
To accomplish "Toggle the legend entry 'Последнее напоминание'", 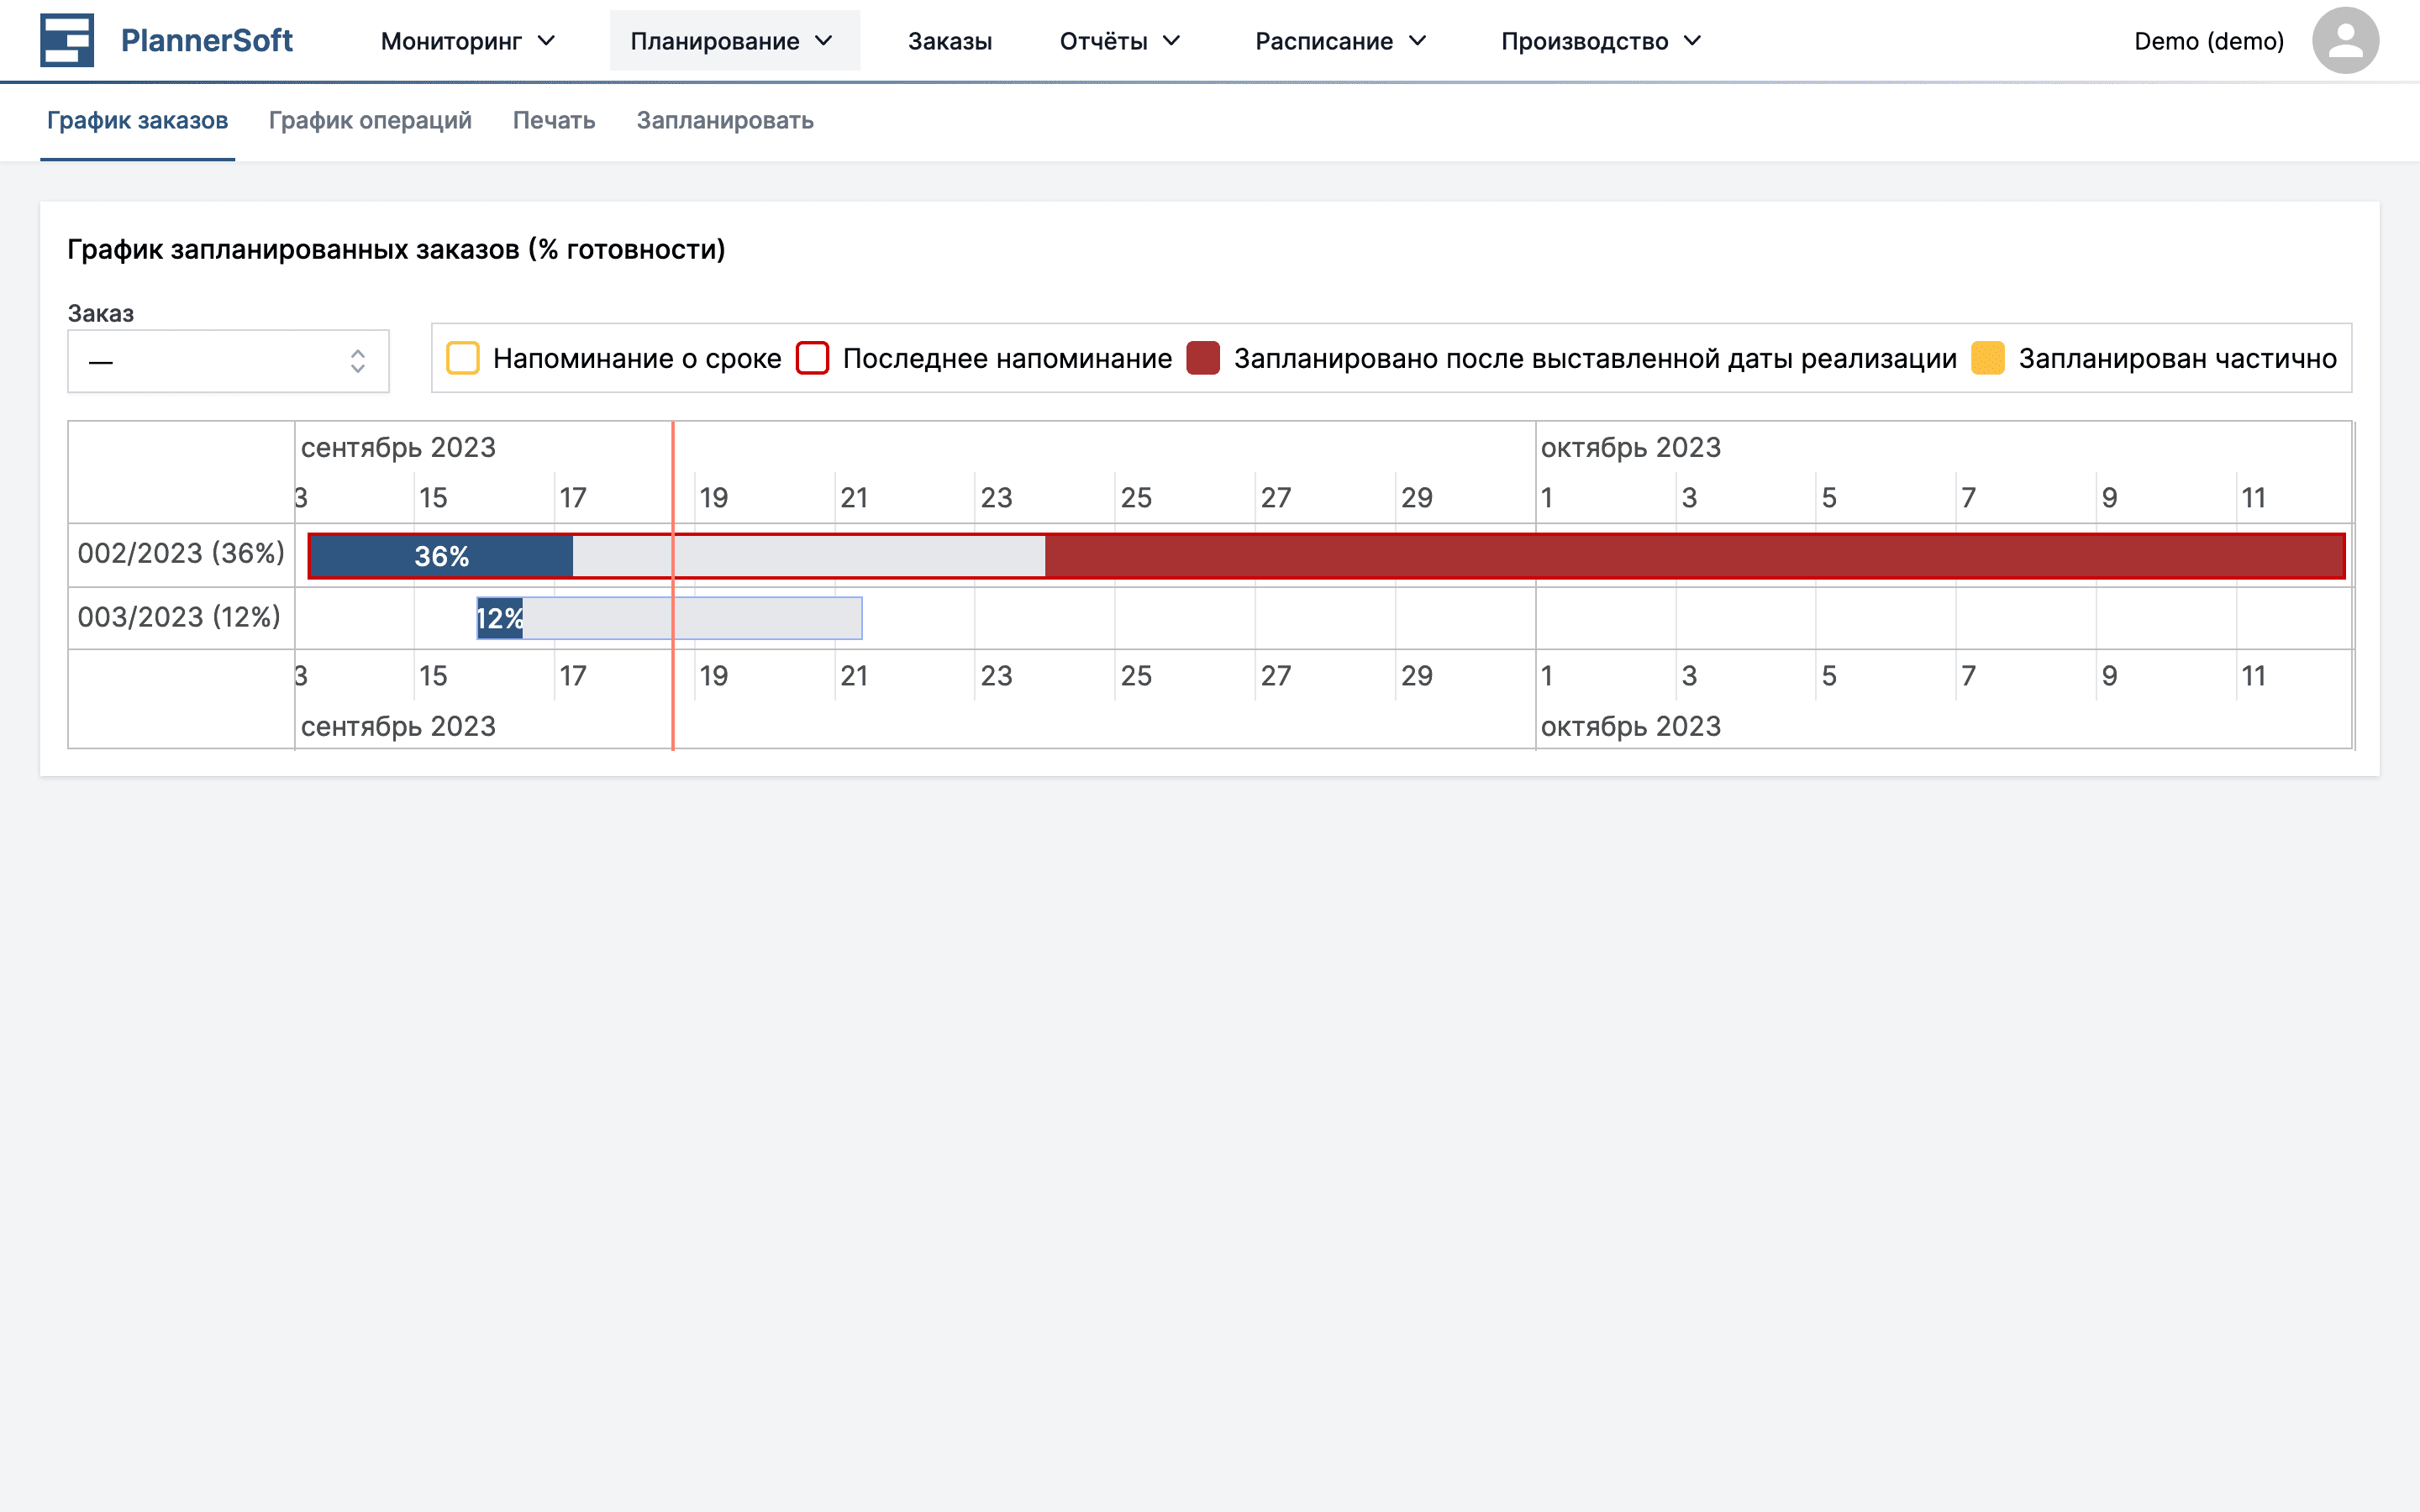I will pos(1007,358).
